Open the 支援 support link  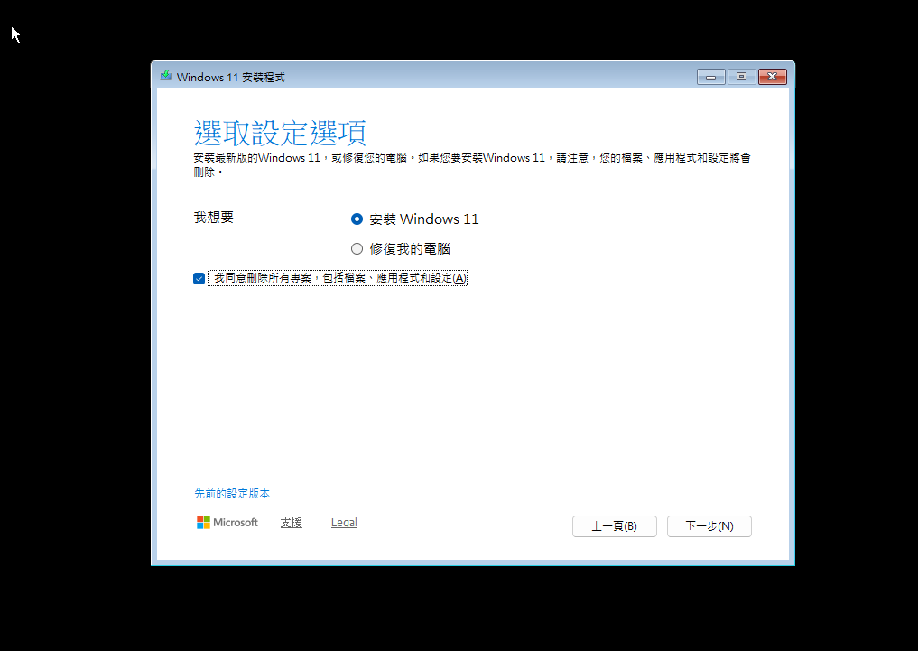(291, 522)
